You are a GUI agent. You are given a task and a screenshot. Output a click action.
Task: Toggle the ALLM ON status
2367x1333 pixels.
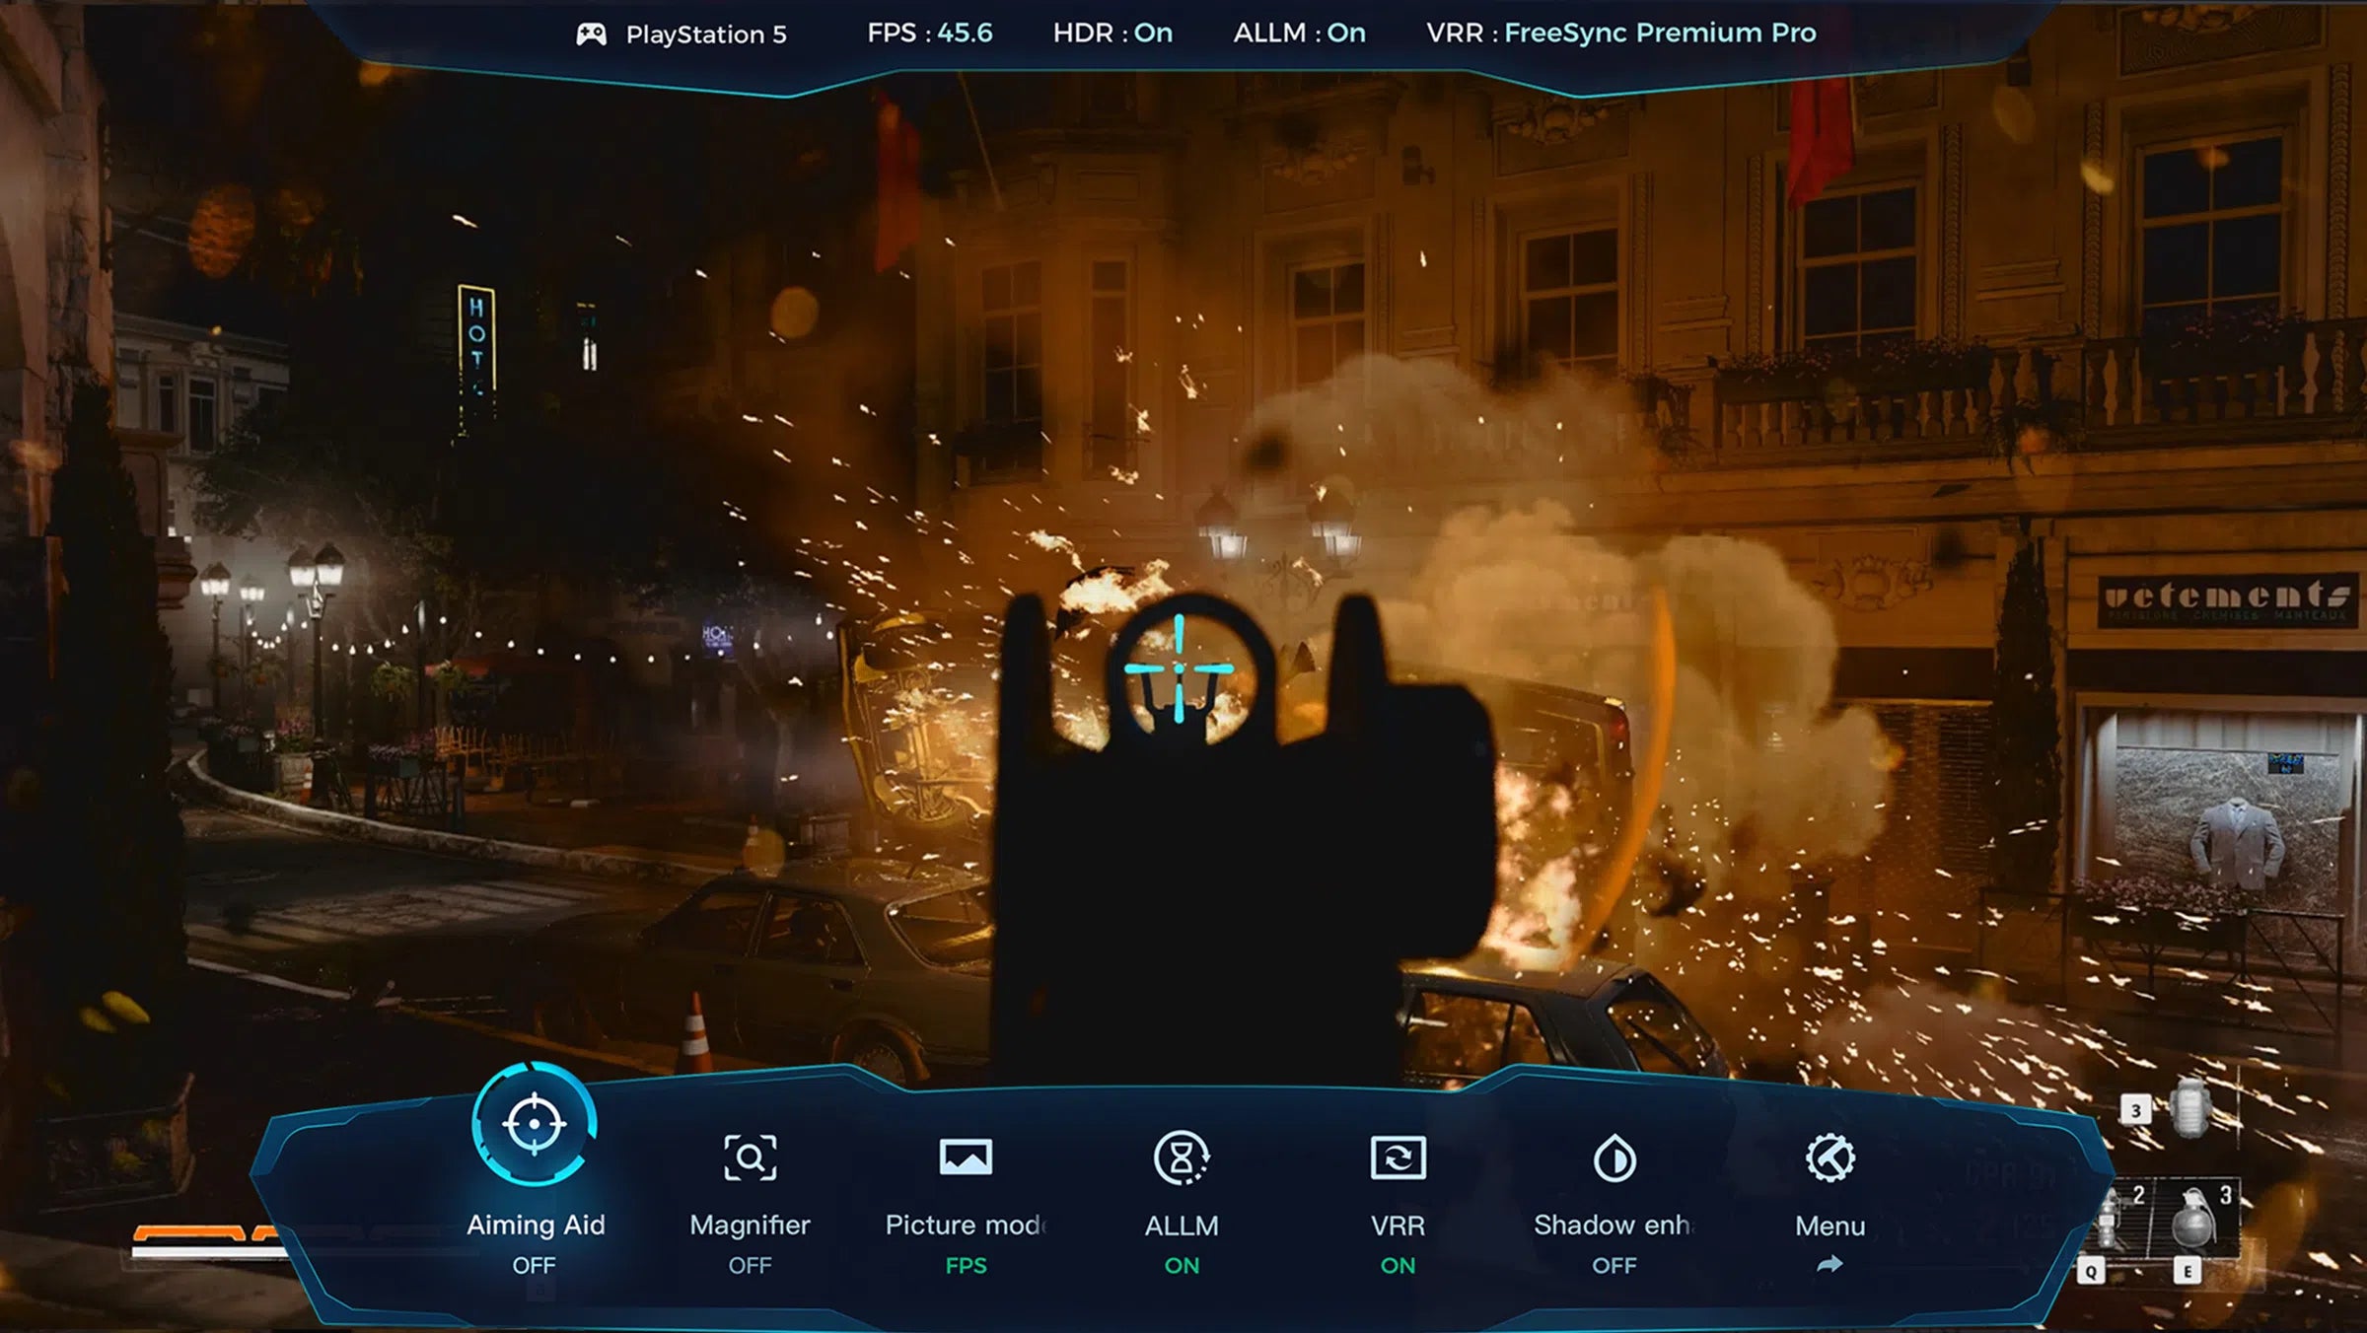coord(1182,1265)
